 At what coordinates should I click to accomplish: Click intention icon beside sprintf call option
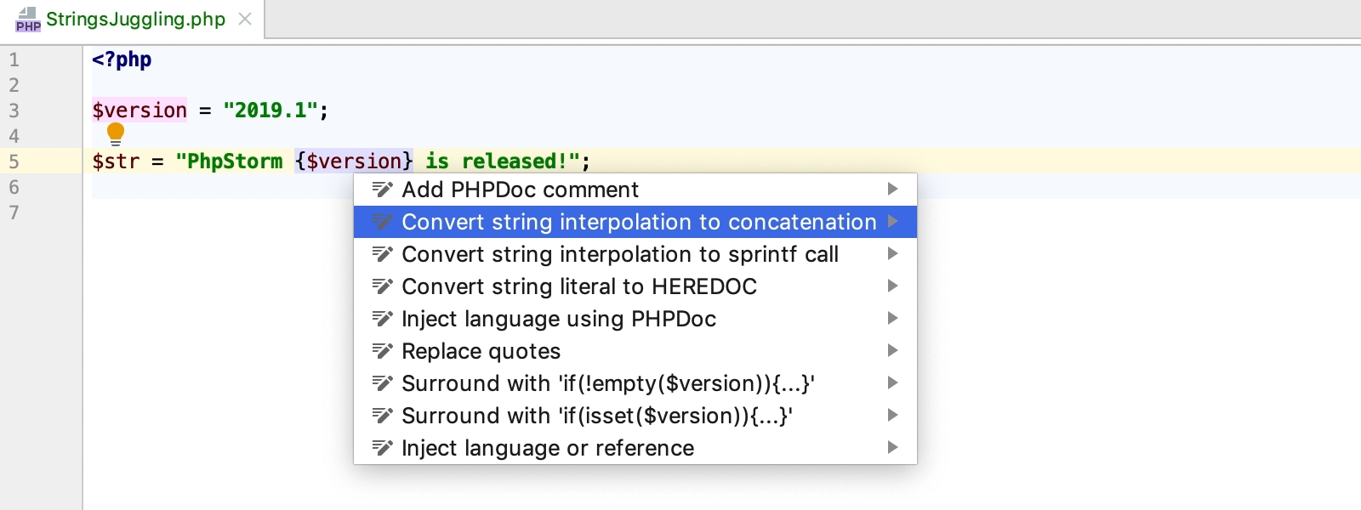[x=383, y=254]
